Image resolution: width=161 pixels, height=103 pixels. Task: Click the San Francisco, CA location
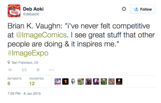[25, 63]
